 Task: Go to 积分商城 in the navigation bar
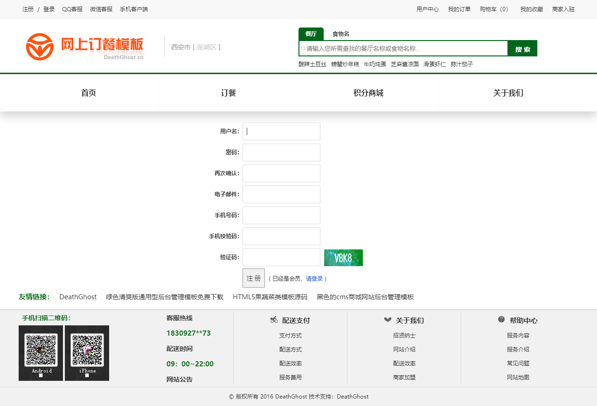coord(368,93)
